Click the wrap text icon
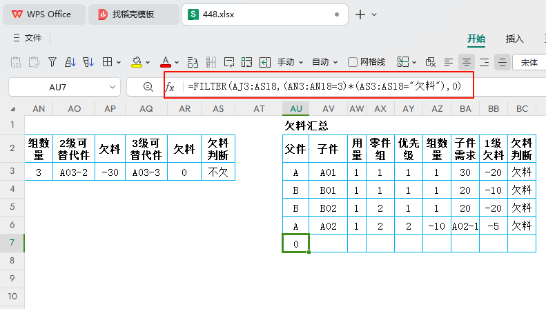This screenshot has width=546, height=309. (x=228, y=62)
